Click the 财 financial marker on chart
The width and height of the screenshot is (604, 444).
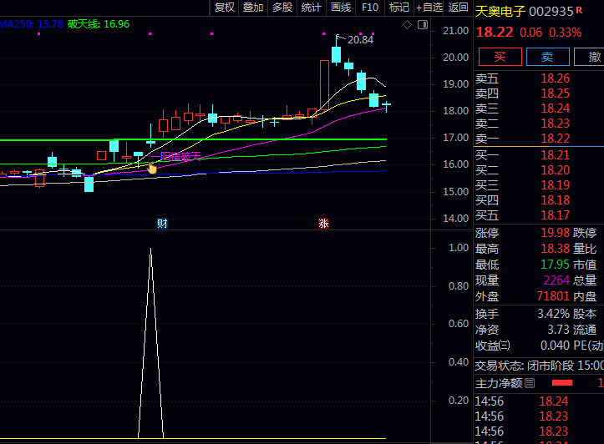(162, 224)
